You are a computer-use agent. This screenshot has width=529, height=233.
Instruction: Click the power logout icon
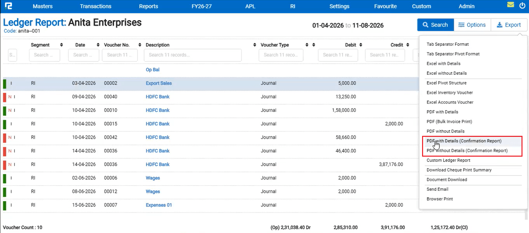coord(522,6)
